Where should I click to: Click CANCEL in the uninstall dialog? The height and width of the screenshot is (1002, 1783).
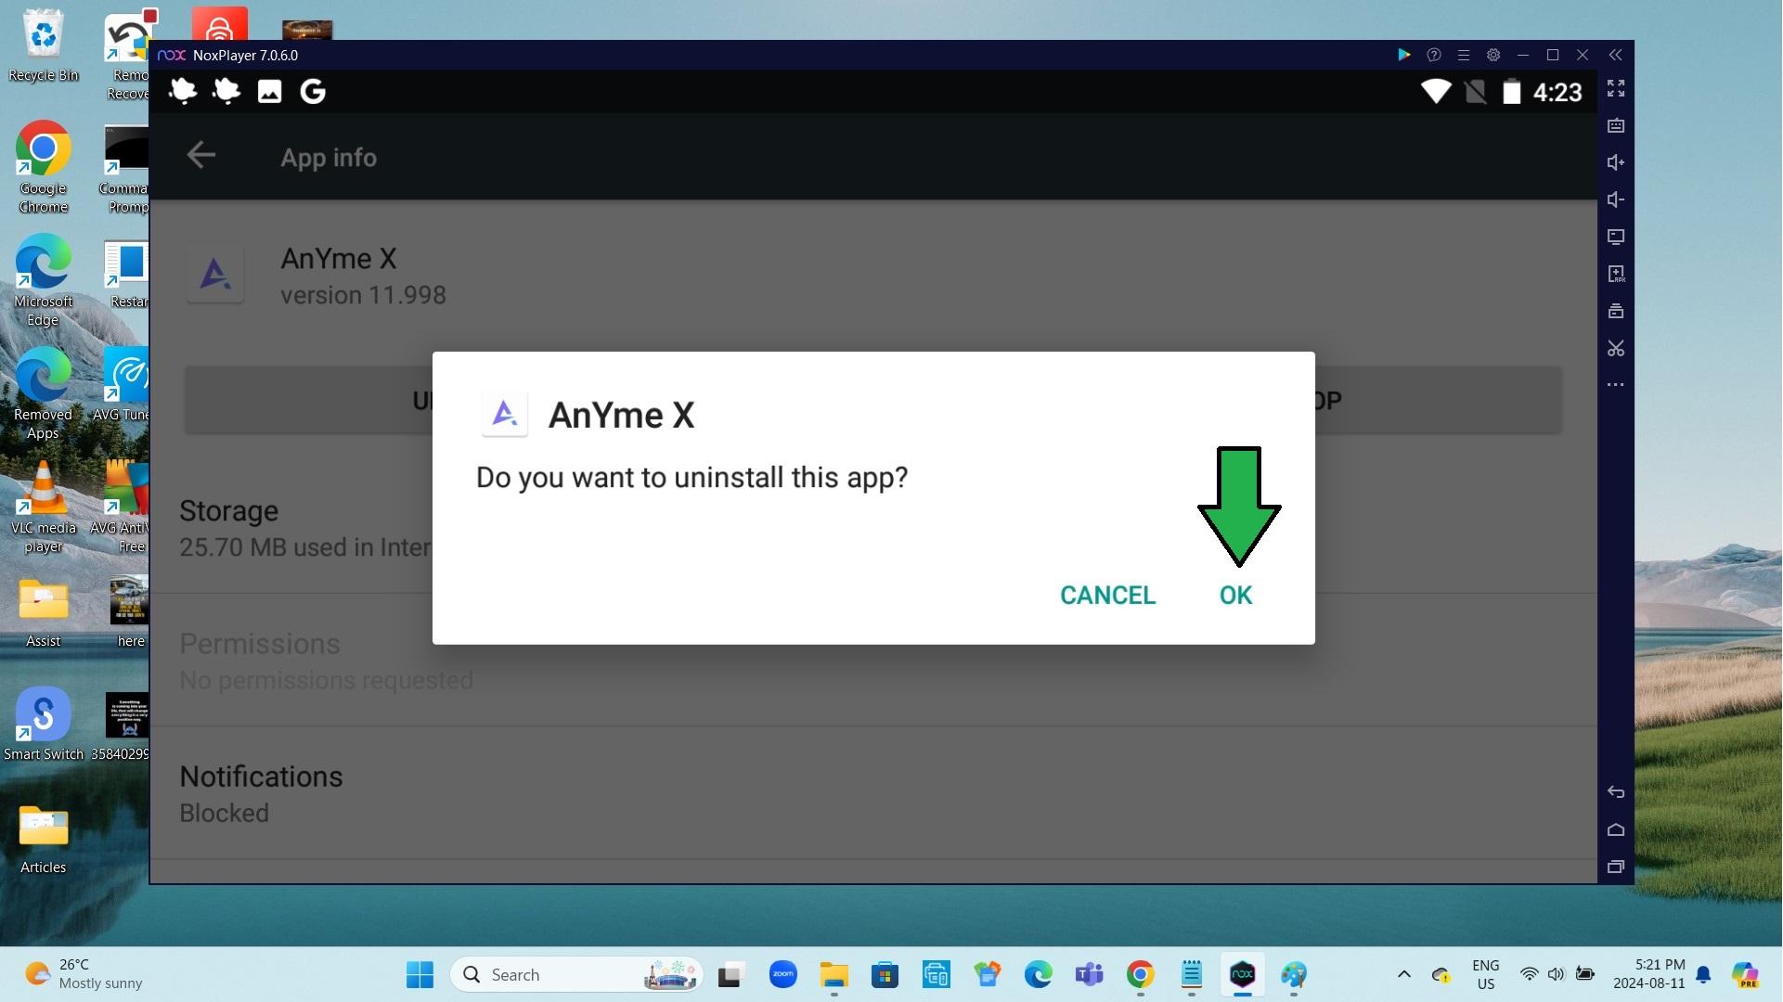coord(1107,595)
